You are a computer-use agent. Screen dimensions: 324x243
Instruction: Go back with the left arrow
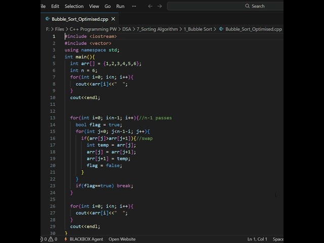[x=150, y=6]
